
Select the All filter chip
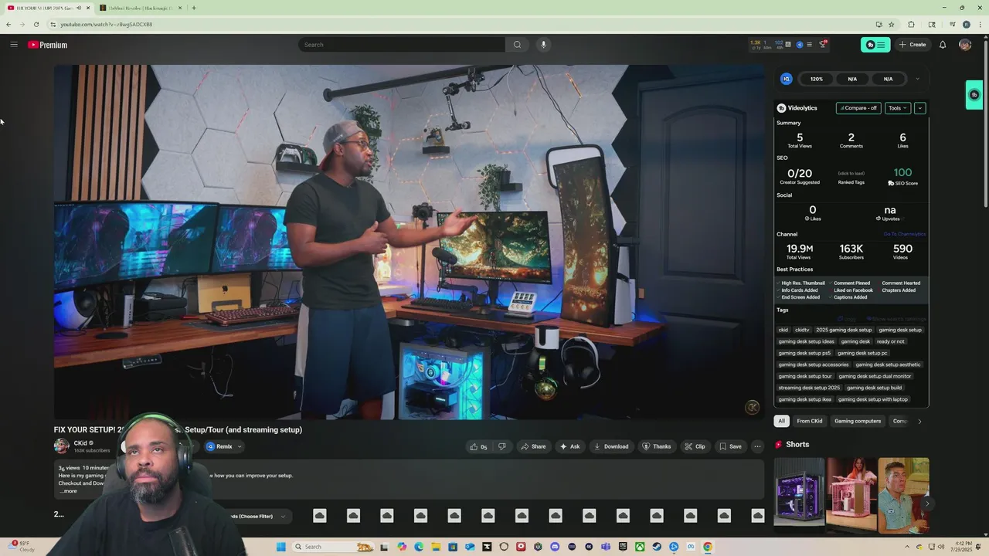[x=781, y=421]
